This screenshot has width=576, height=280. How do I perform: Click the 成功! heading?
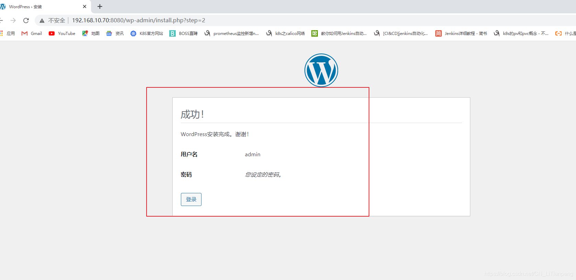[192, 114]
